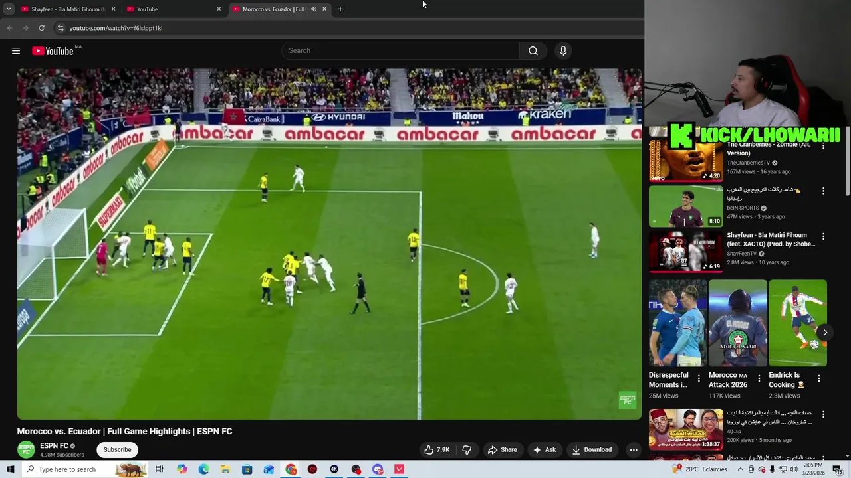Go to the YouTube home logo
The width and height of the screenshot is (851, 478).
click(53, 51)
